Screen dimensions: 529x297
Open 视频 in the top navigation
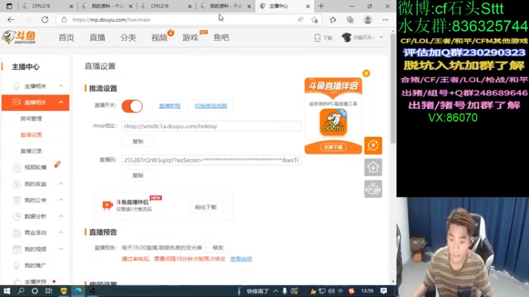pos(159,38)
